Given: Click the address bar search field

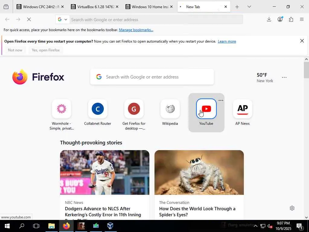Looking at the screenshot, I should (x=157, y=20).
